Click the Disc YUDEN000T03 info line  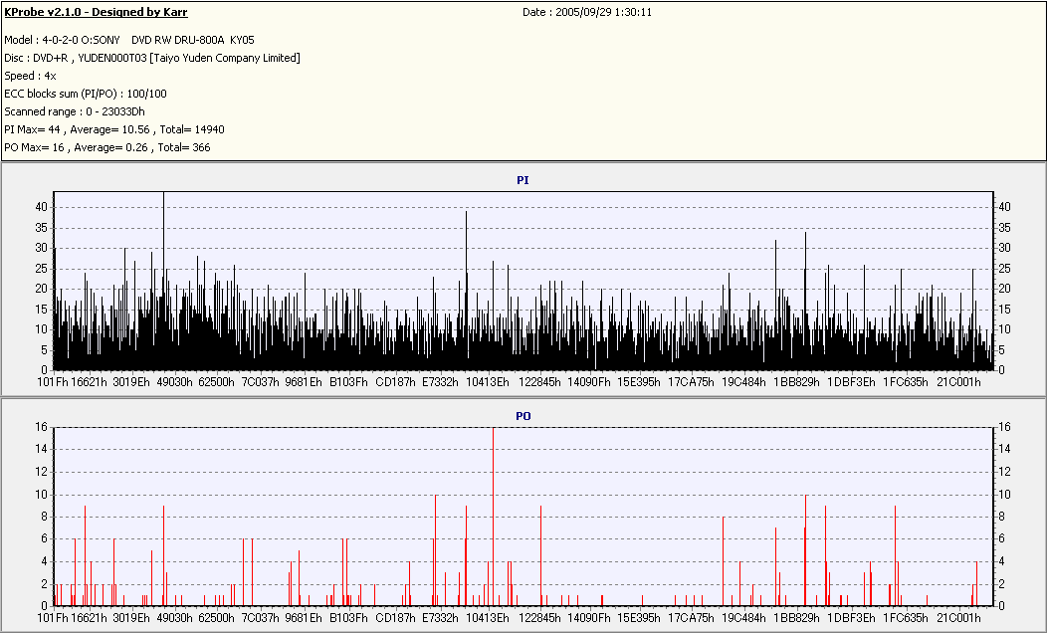pyautogui.click(x=152, y=58)
